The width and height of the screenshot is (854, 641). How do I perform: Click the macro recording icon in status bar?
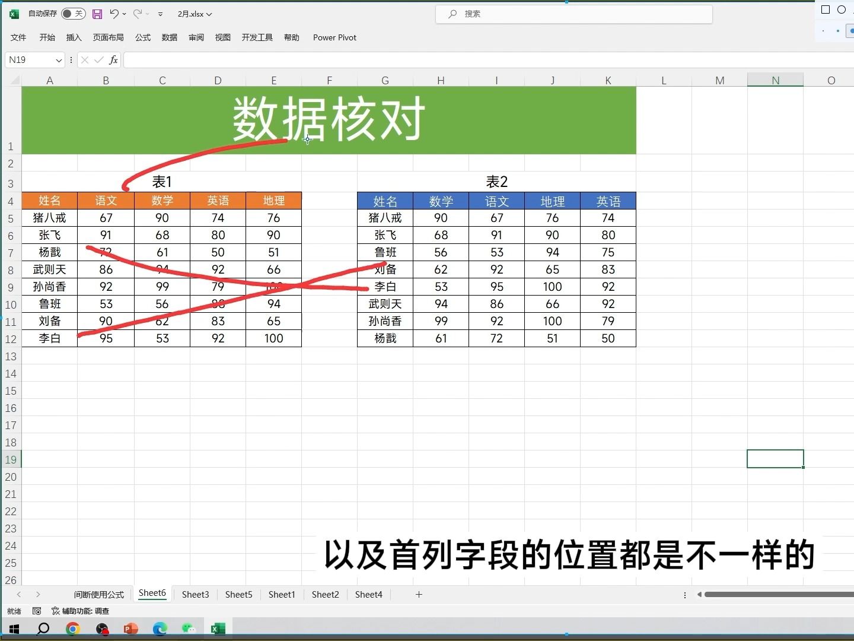(x=37, y=611)
